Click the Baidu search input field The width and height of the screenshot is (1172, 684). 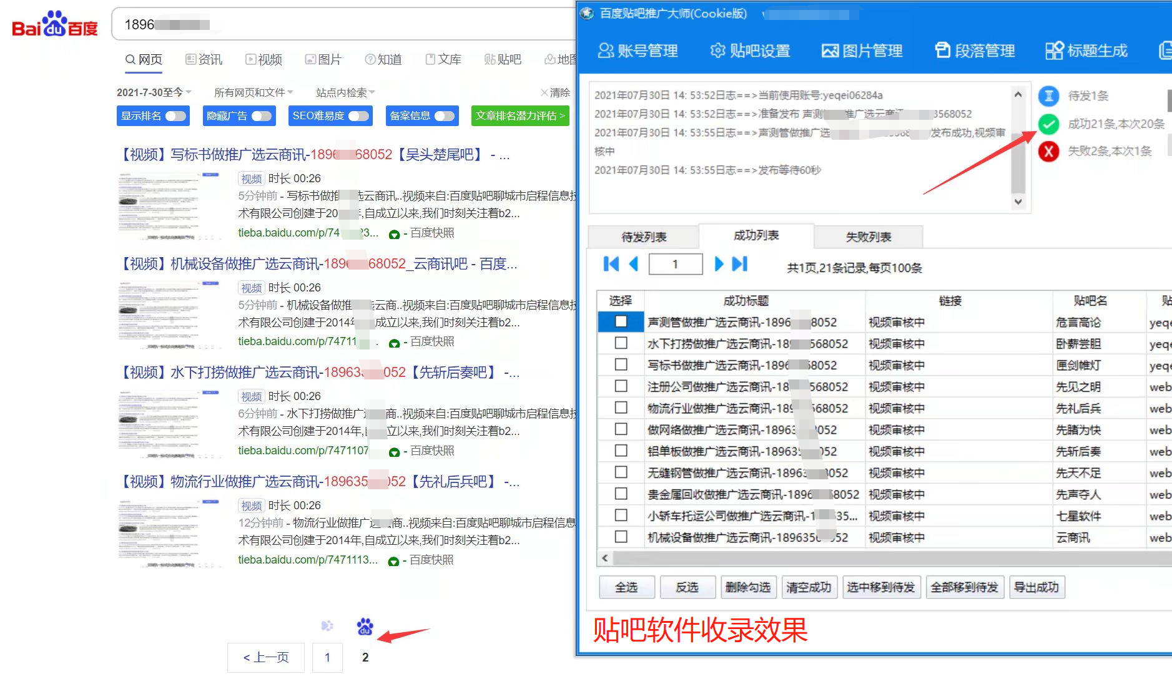[x=343, y=24]
